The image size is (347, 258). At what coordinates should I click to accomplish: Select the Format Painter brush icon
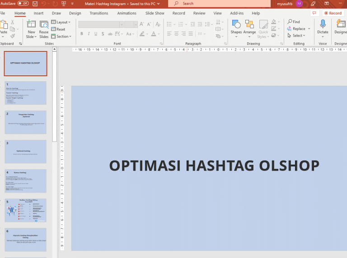13,36
